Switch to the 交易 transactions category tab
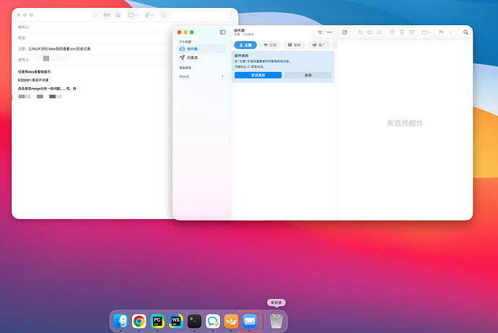The image size is (498, 333). [270, 45]
